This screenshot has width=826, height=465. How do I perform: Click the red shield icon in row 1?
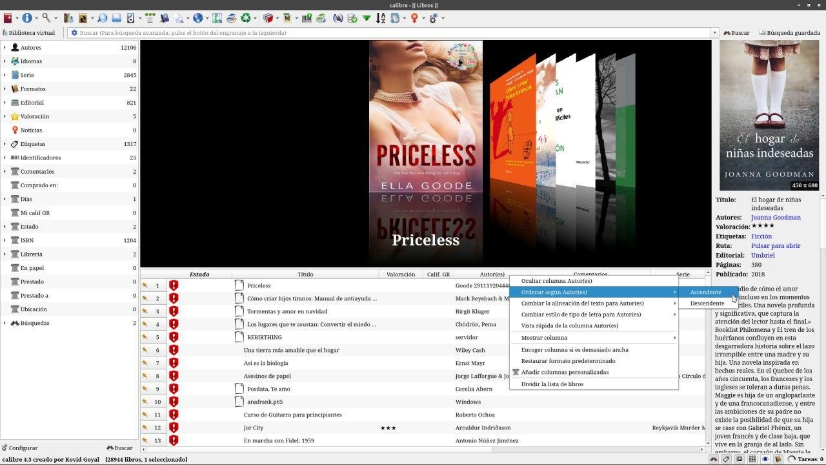pos(174,285)
